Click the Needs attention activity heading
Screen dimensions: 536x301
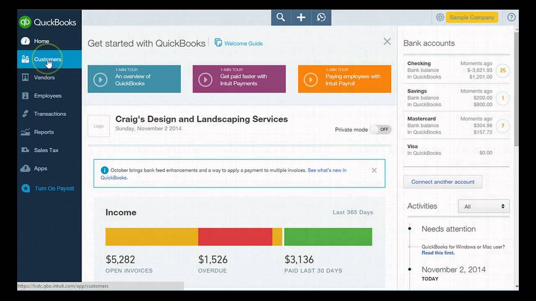tap(448, 229)
